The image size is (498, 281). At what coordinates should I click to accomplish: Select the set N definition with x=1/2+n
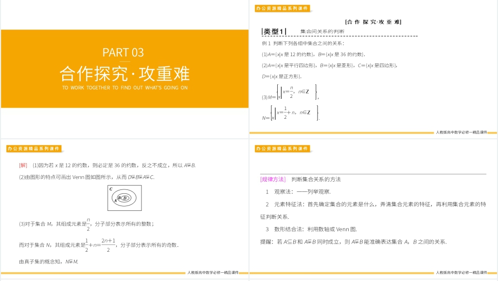click(x=291, y=113)
